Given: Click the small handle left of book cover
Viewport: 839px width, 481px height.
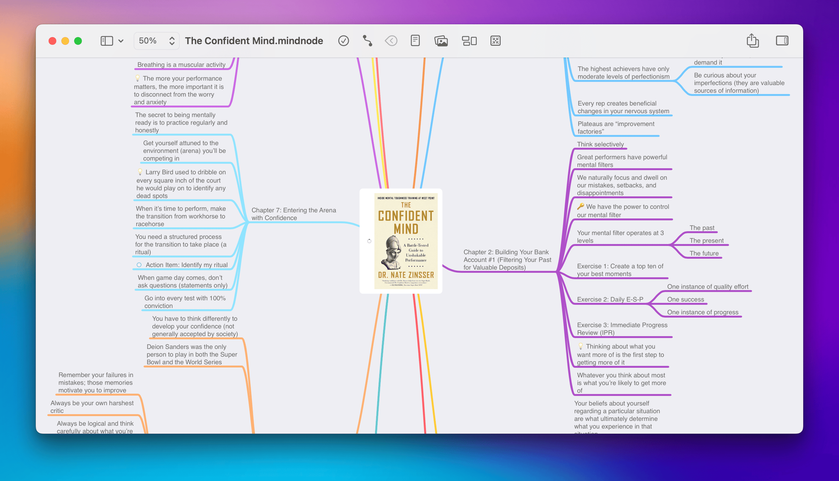Looking at the screenshot, I should click(369, 241).
